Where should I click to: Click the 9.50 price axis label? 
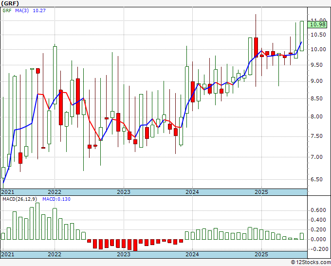[317, 65]
